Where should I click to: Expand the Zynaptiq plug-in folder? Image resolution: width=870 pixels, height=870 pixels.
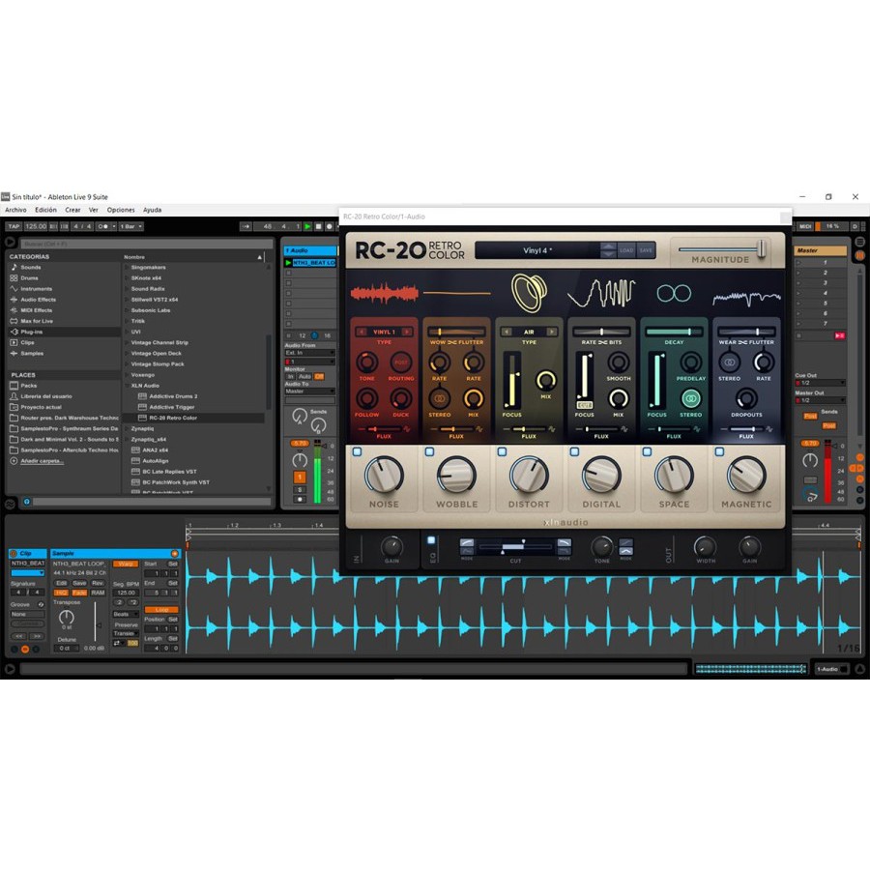click(x=142, y=427)
